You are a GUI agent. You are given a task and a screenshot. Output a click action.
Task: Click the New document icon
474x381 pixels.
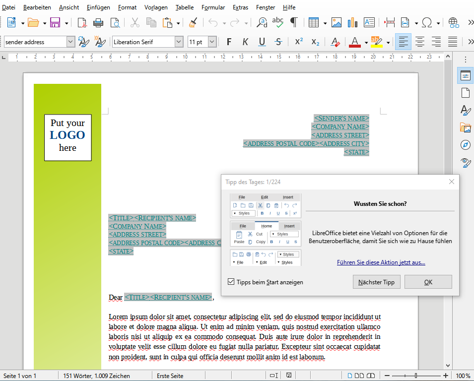click(x=11, y=23)
